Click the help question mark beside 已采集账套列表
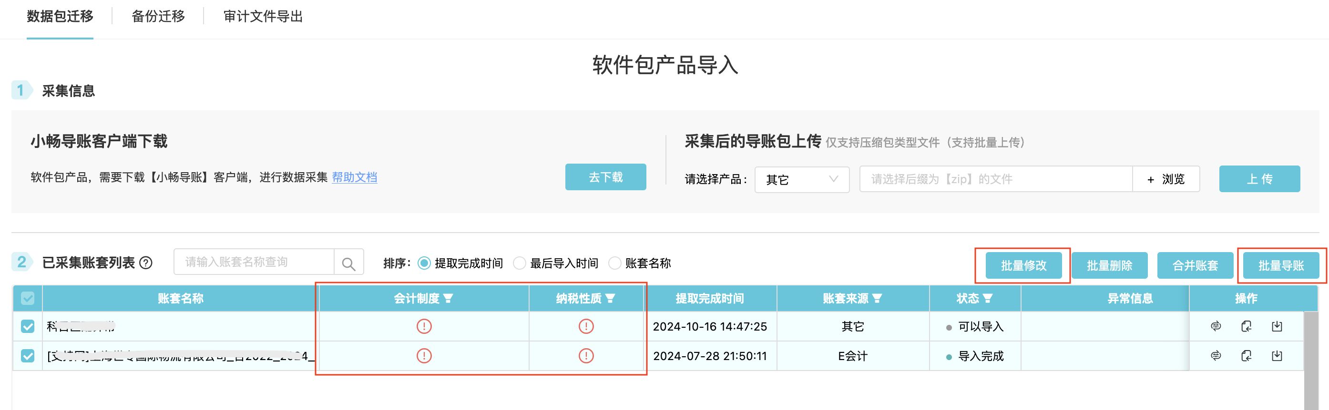The image size is (1329, 410). pos(146,263)
